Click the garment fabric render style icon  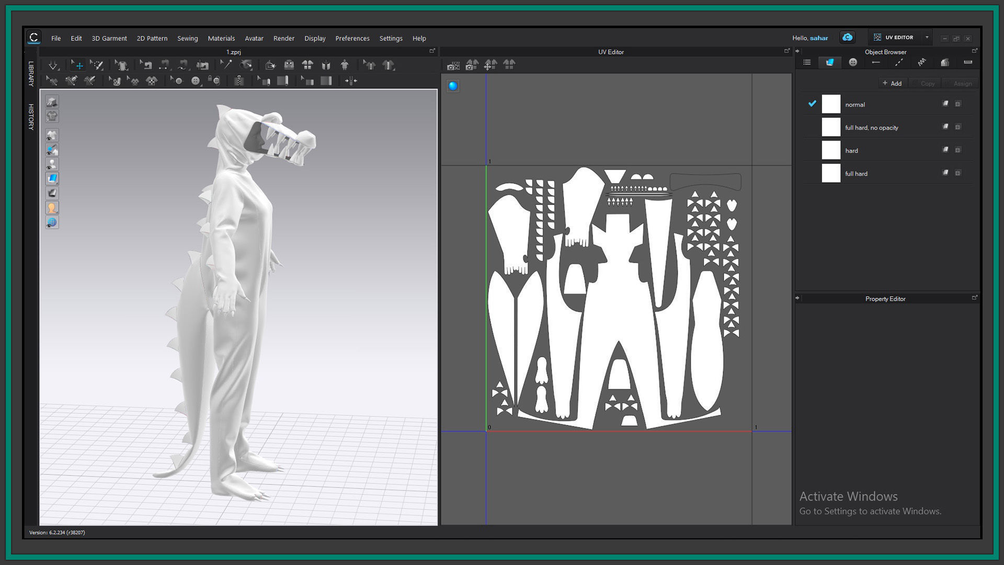tap(52, 179)
